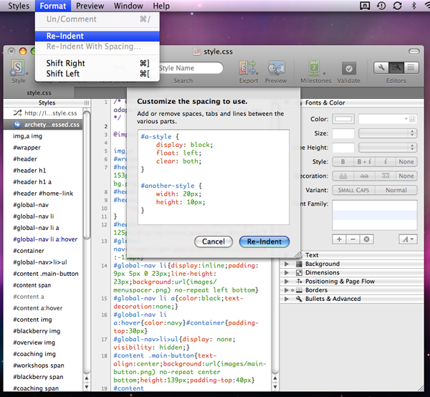The height and width of the screenshot is (397, 430).
Task: Click the Cancel button in spacing dialog
Action: (214, 241)
